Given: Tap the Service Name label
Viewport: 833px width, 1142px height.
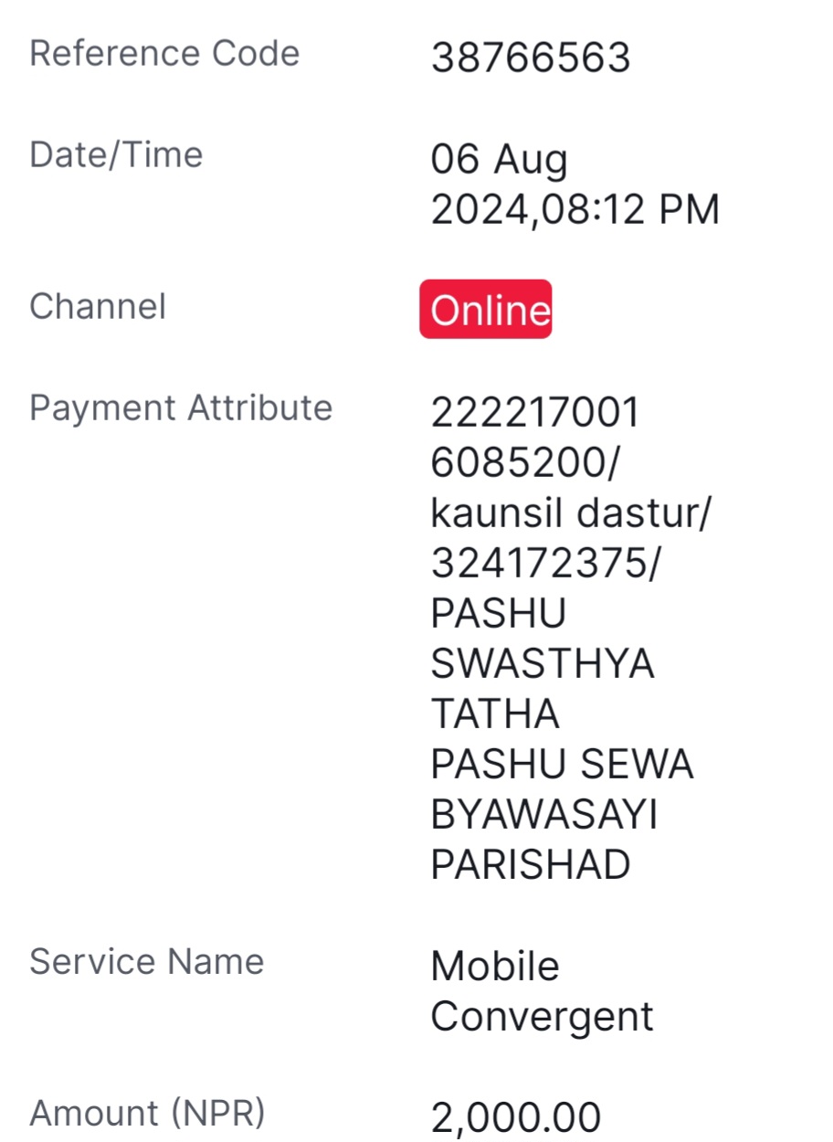Looking at the screenshot, I should 147,962.
